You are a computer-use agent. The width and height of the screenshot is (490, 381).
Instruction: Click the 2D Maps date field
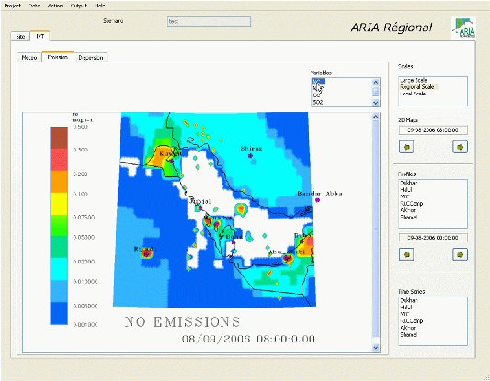coord(433,130)
